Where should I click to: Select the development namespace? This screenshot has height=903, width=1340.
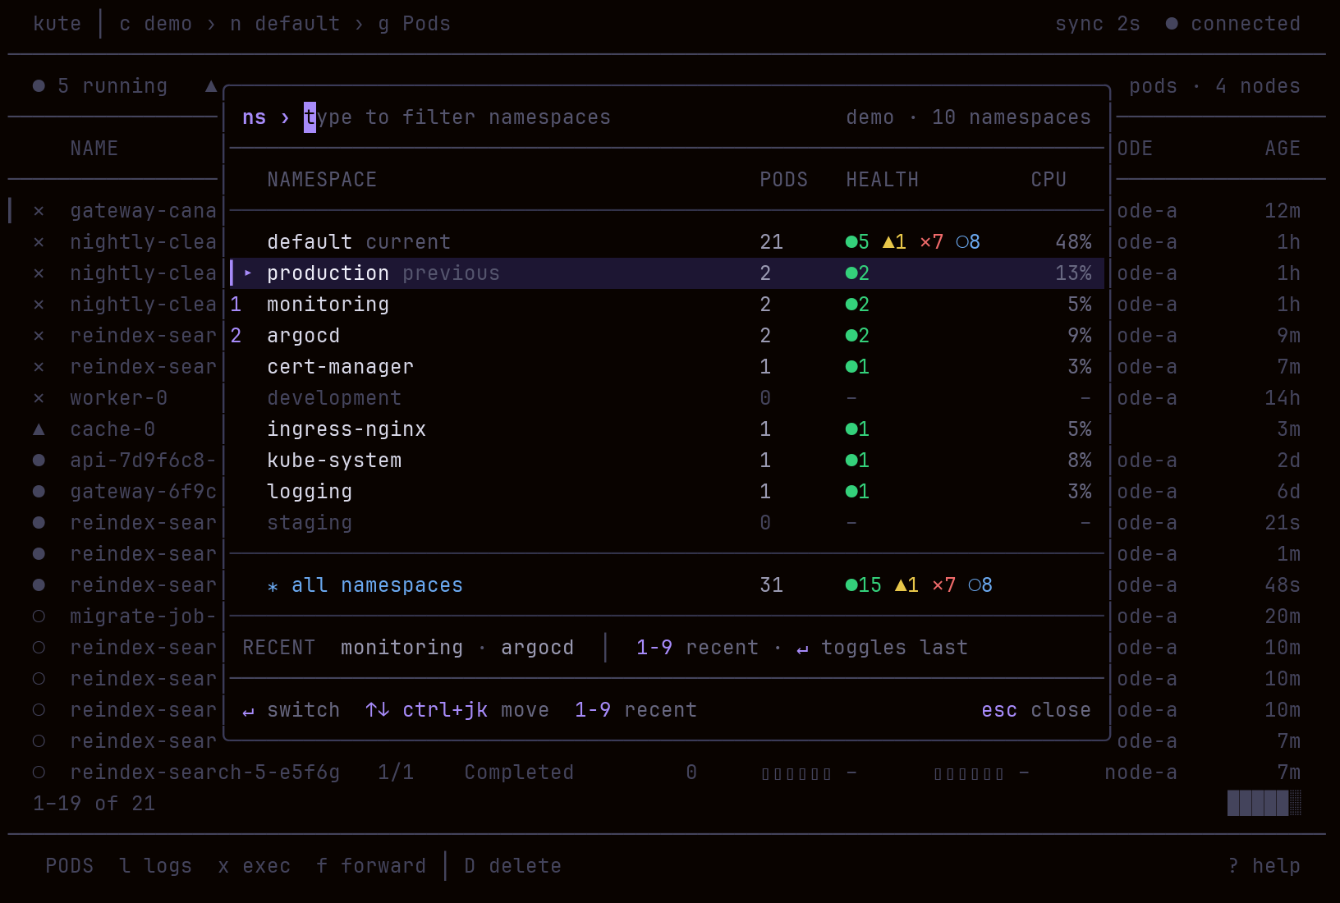[x=667, y=398]
